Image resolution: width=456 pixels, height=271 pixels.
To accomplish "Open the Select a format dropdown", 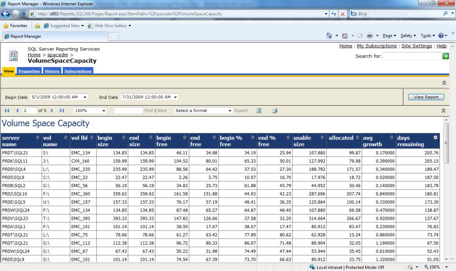I will [203, 111].
